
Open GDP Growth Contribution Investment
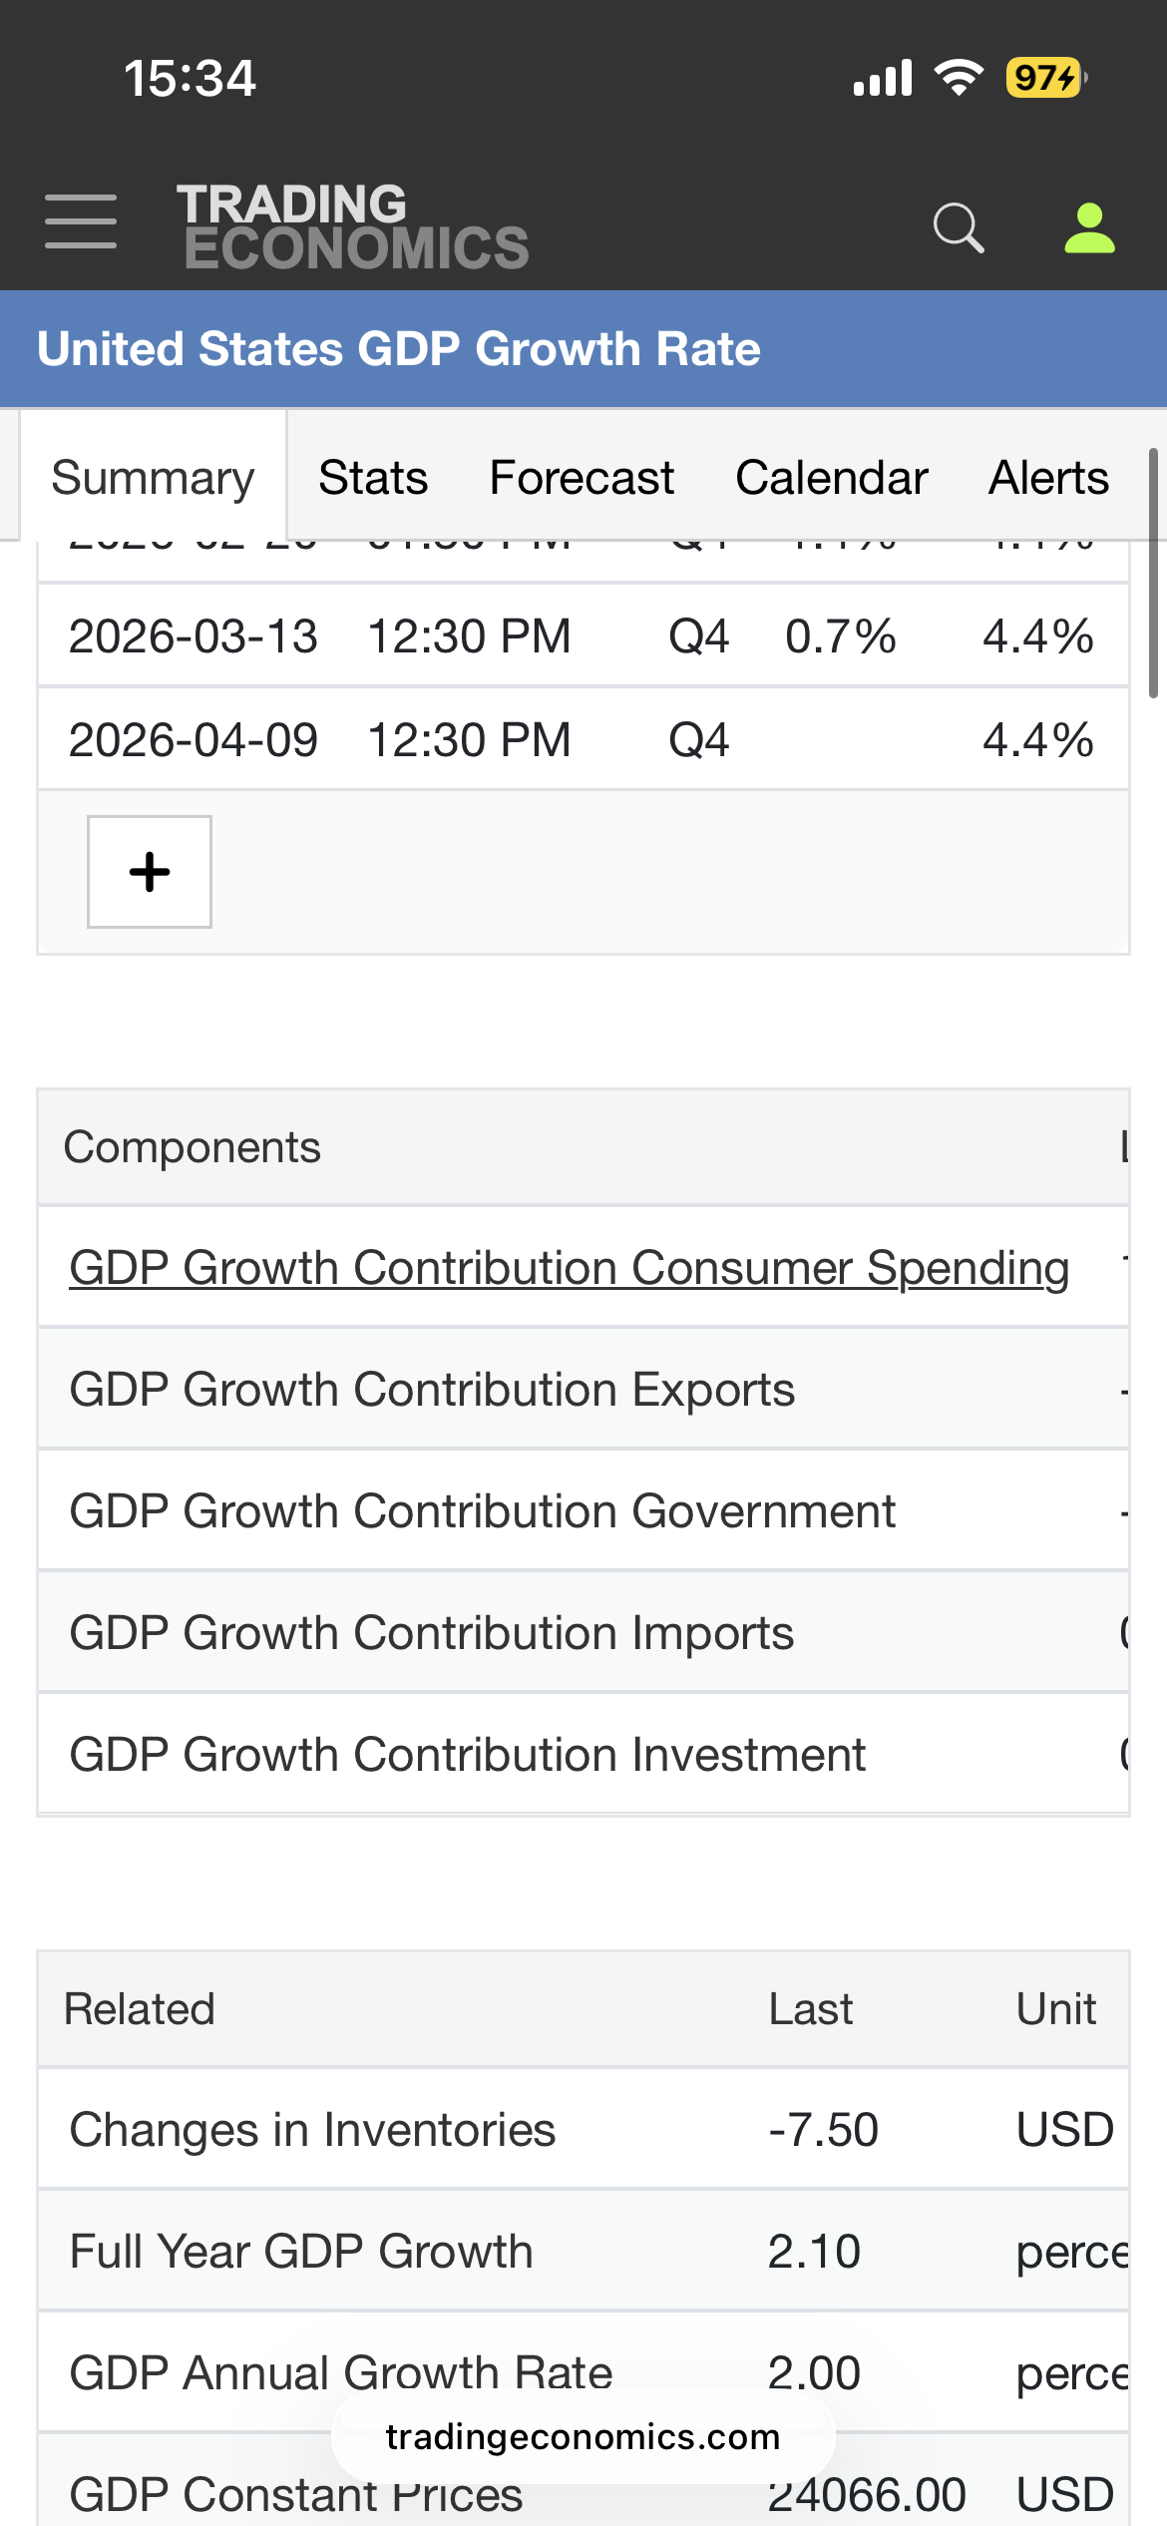[x=467, y=1755]
